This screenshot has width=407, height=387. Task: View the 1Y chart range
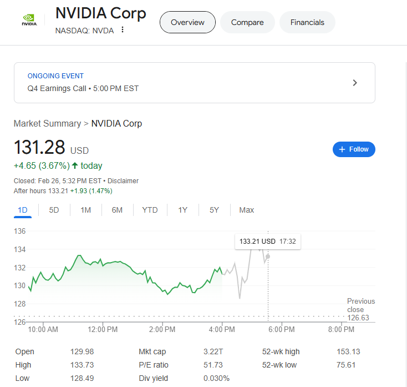182,210
